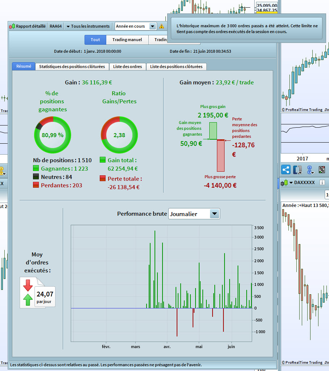Switch to the Trading manuel filter
The height and width of the screenshot is (371, 329).
click(x=127, y=40)
